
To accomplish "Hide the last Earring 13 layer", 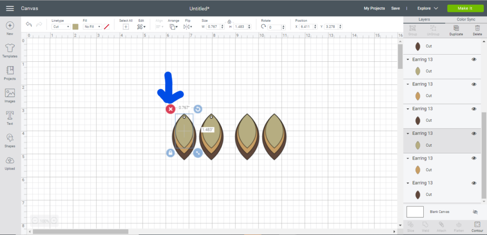I will coord(474,183).
